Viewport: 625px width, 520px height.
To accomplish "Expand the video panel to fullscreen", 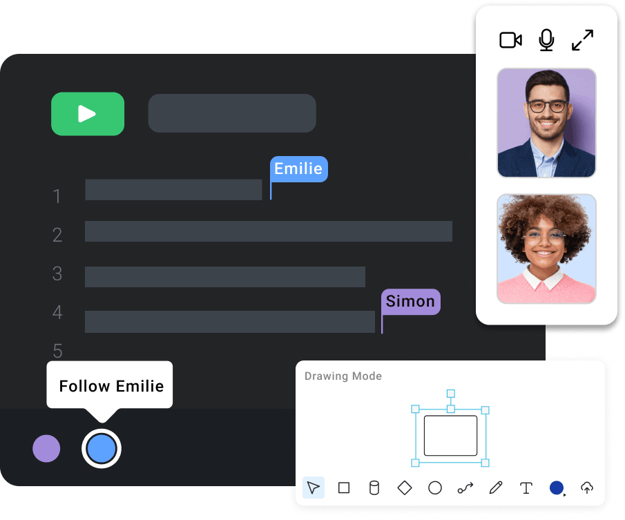I will (583, 40).
